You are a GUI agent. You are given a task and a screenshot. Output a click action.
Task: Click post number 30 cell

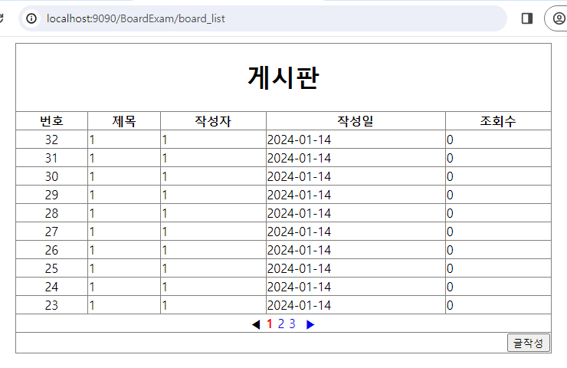click(51, 176)
